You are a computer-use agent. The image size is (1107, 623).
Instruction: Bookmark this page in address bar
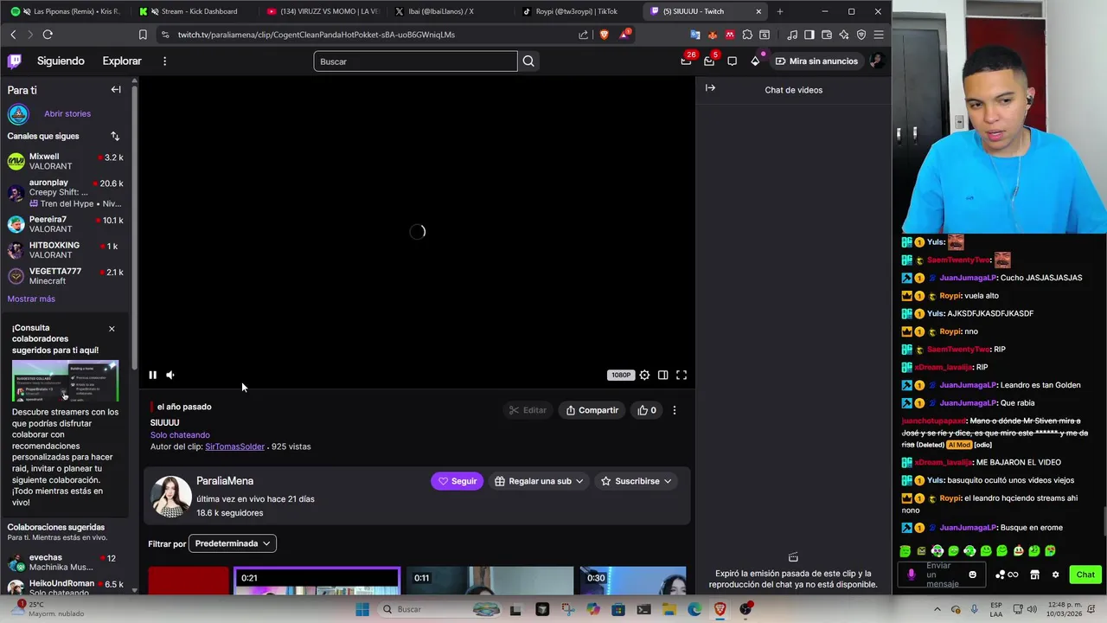tap(143, 35)
